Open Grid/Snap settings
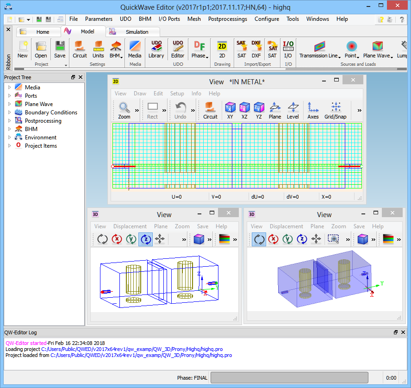This screenshot has height=388, width=411. click(336, 110)
